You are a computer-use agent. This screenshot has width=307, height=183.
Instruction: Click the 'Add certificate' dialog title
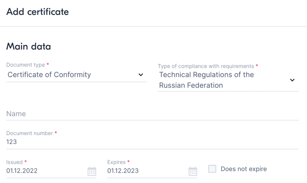coord(38,12)
